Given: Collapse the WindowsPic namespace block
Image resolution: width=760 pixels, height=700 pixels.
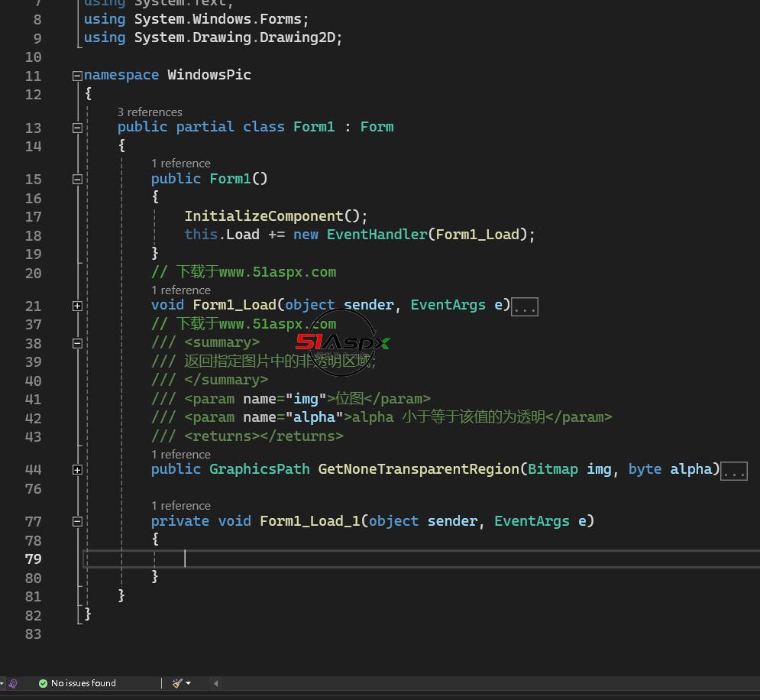Looking at the screenshot, I should click(77, 76).
